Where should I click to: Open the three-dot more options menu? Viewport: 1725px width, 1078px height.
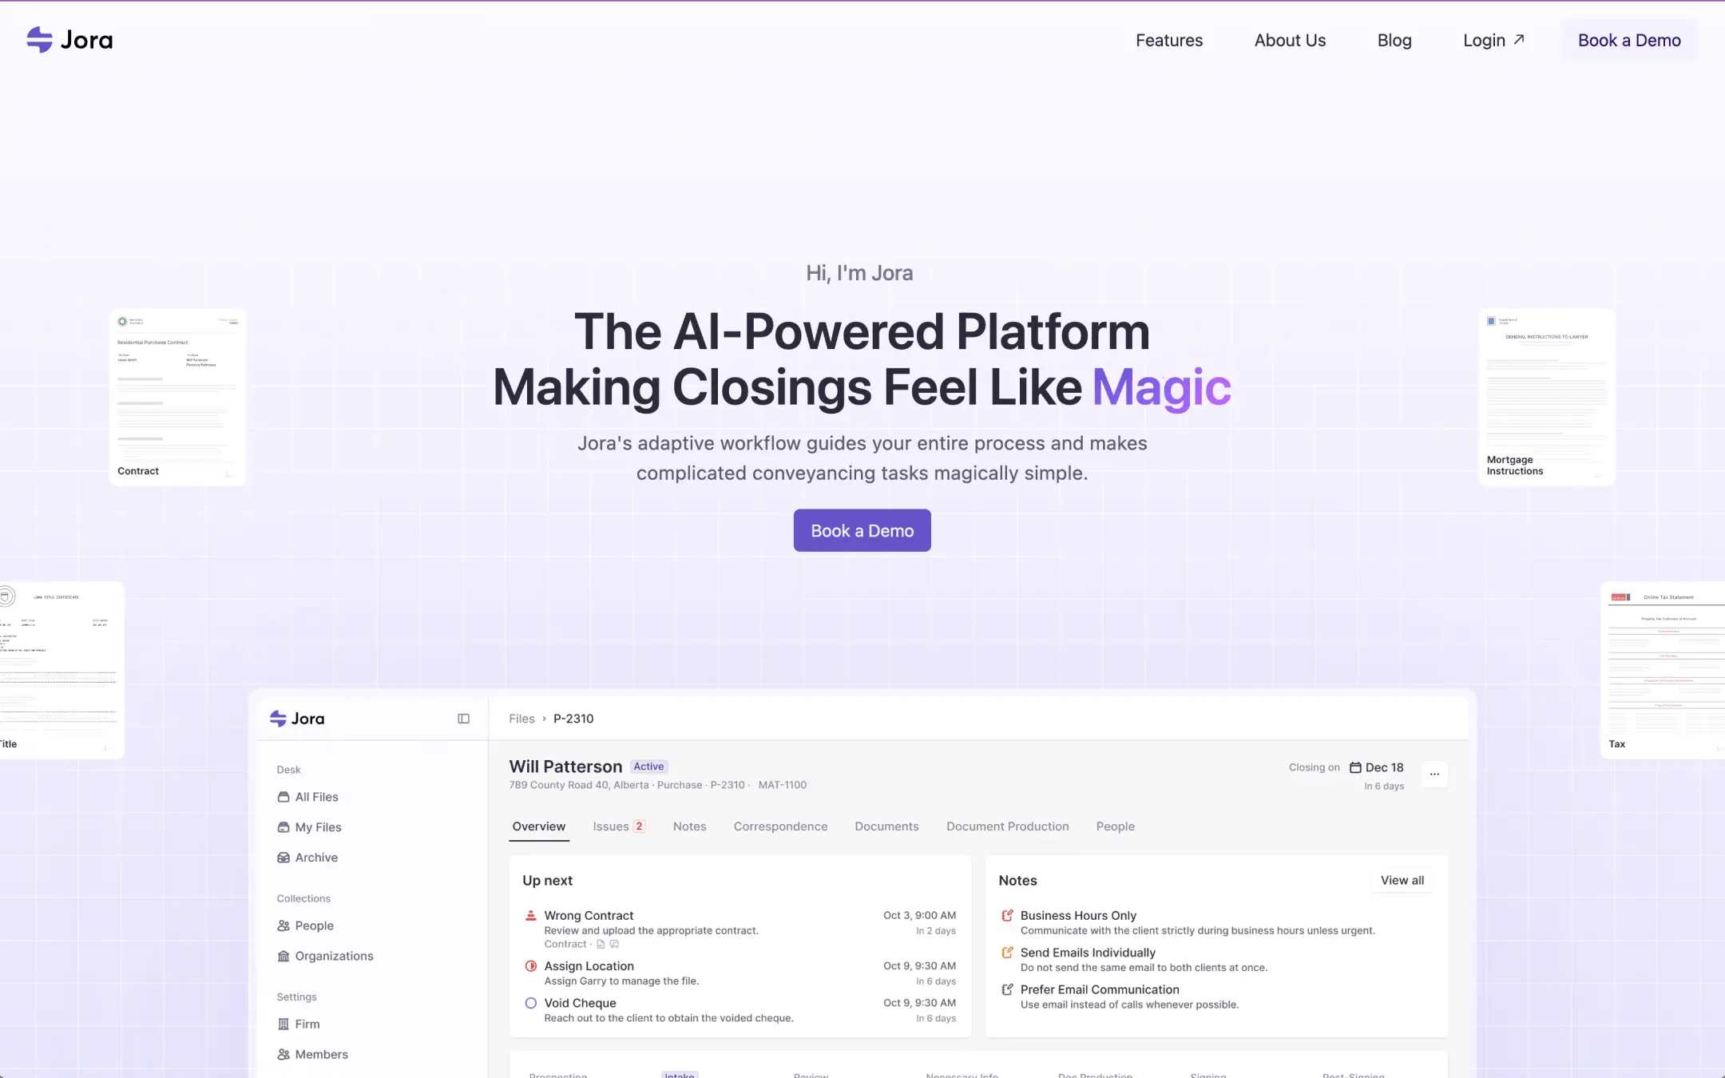pyautogui.click(x=1434, y=774)
